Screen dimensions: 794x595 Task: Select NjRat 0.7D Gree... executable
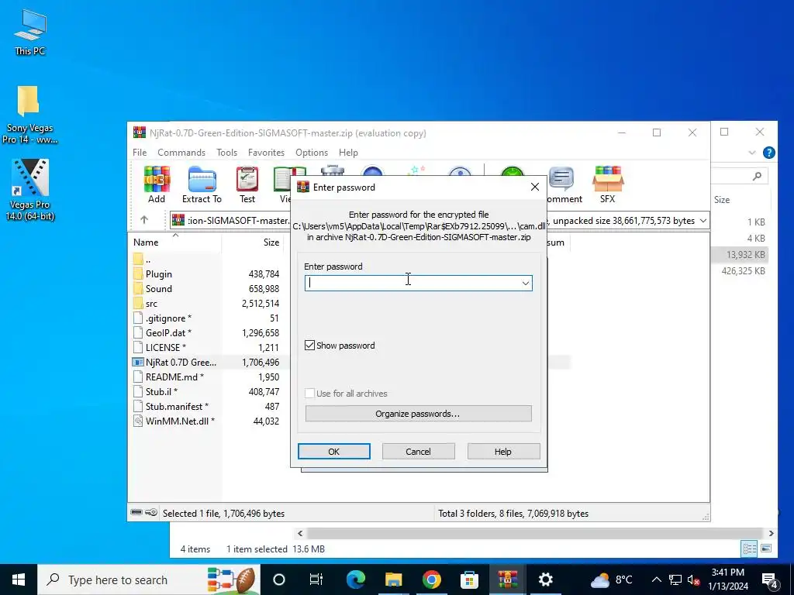coord(180,363)
